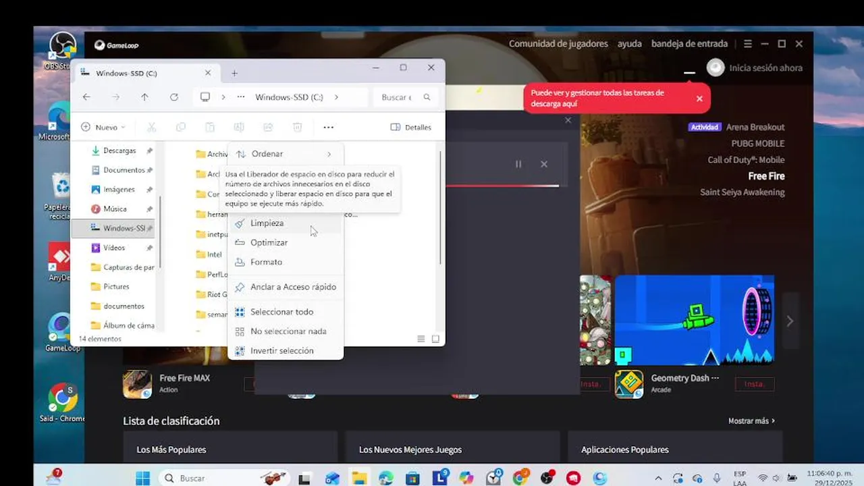Image resolution: width=864 pixels, height=486 pixels.
Task: Advance the GameLoop game carousel right arrow
Action: [x=790, y=321]
